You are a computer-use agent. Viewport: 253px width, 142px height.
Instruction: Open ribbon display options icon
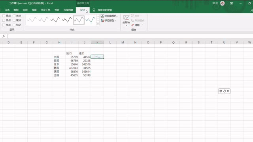231,3
